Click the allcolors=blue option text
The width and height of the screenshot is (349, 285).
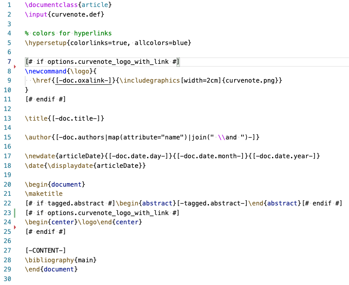pyautogui.click(x=161, y=43)
